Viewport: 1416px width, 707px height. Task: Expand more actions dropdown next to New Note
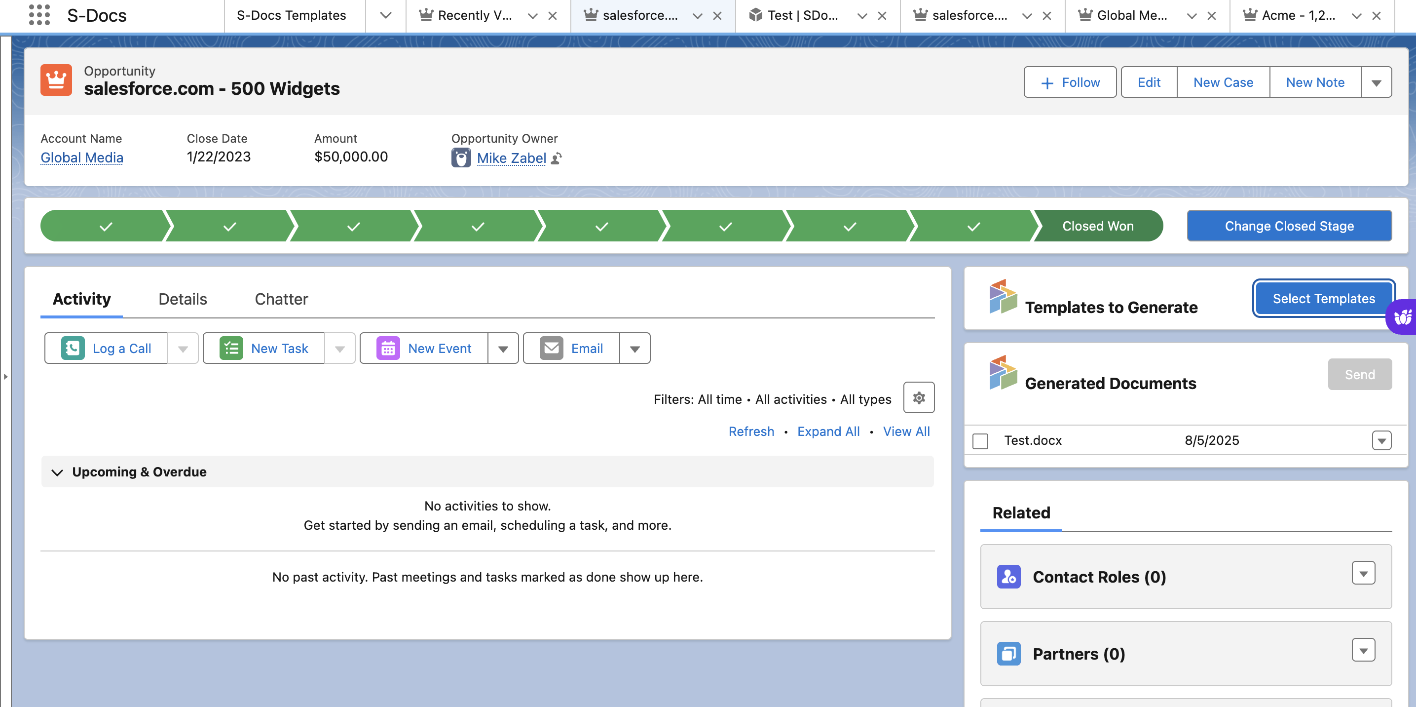[1376, 82]
